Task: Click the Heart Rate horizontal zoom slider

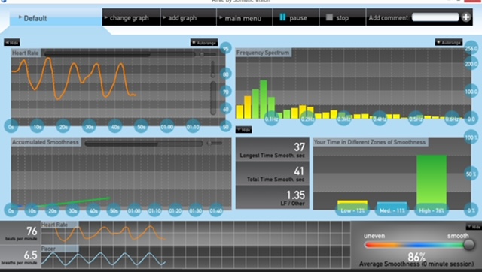Action: coord(208,54)
